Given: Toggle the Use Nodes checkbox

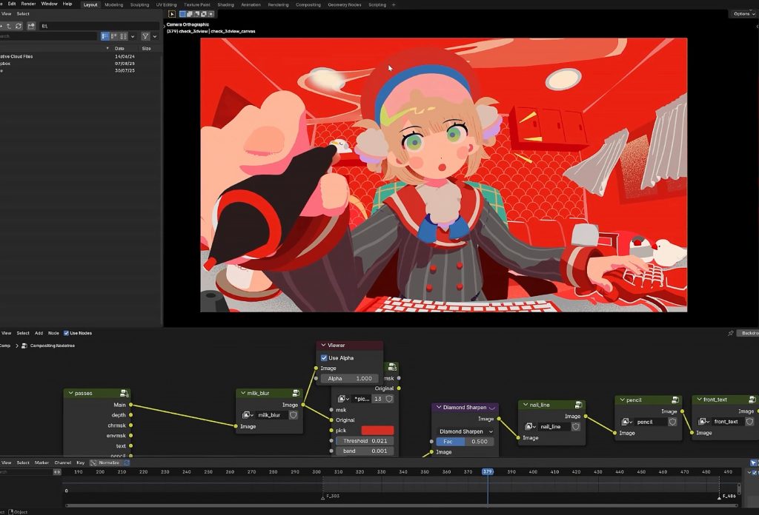Looking at the screenshot, I should (x=67, y=333).
